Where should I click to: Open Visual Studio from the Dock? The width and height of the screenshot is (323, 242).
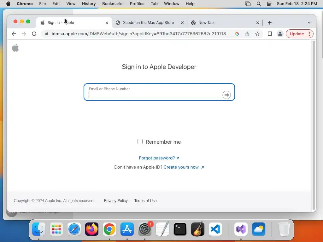tap(241, 229)
